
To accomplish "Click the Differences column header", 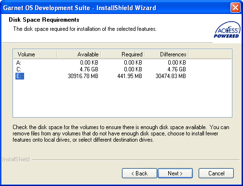I will tap(166, 54).
